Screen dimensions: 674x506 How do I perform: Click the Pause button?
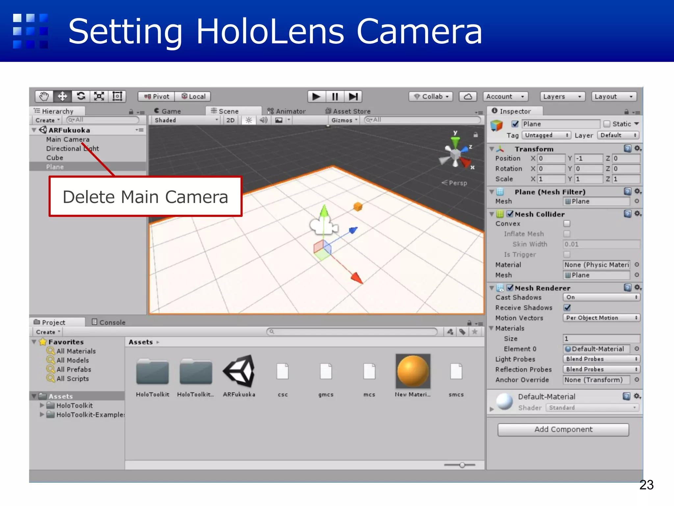335,97
